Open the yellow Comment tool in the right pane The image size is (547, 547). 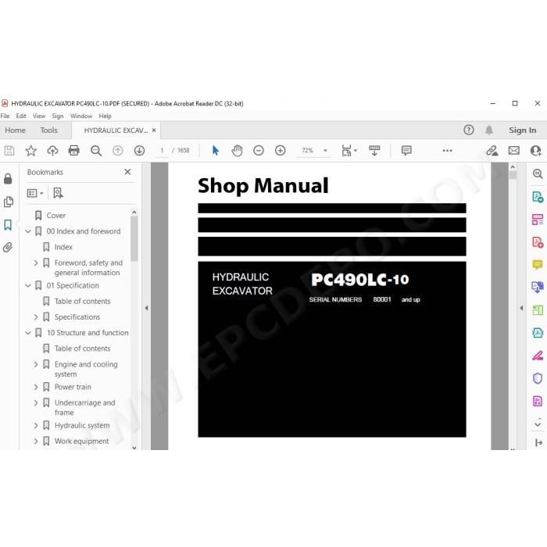click(538, 265)
